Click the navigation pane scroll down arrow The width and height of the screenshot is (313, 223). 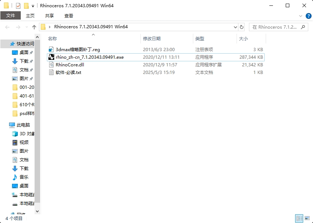pos(37,211)
